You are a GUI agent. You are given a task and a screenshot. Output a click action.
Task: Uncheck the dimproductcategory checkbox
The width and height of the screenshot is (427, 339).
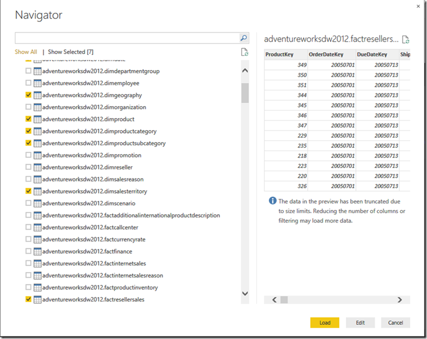click(x=28, y=131)
